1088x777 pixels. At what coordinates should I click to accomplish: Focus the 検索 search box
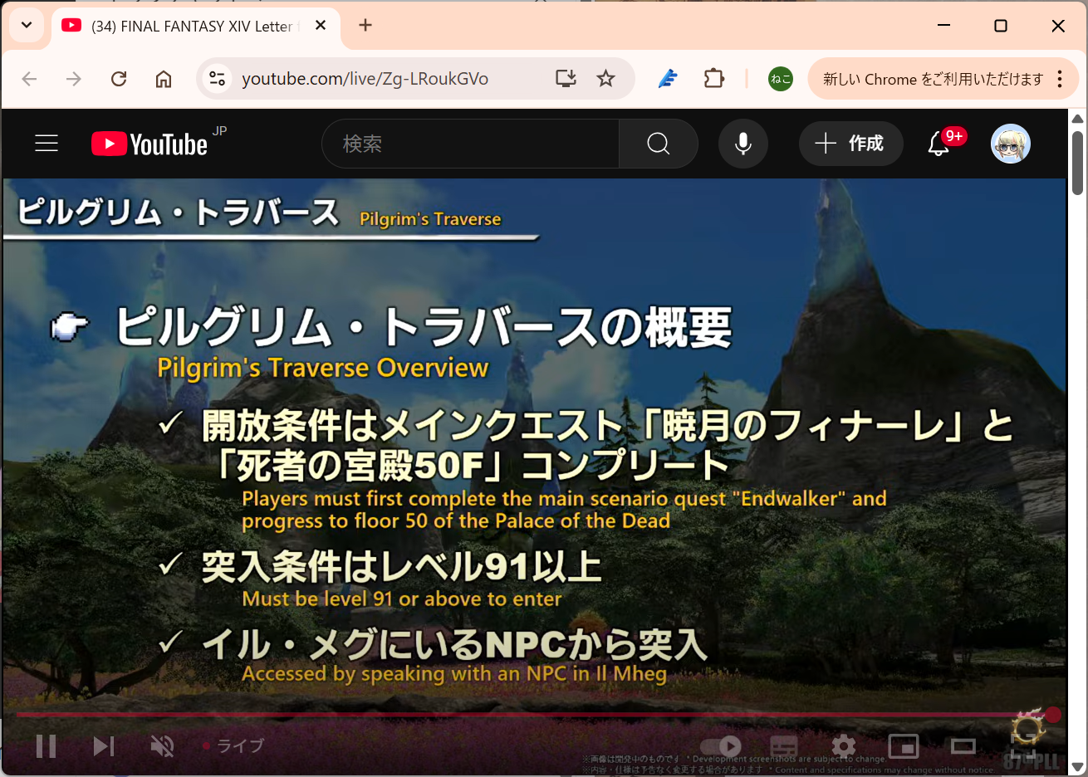[470, 144]
